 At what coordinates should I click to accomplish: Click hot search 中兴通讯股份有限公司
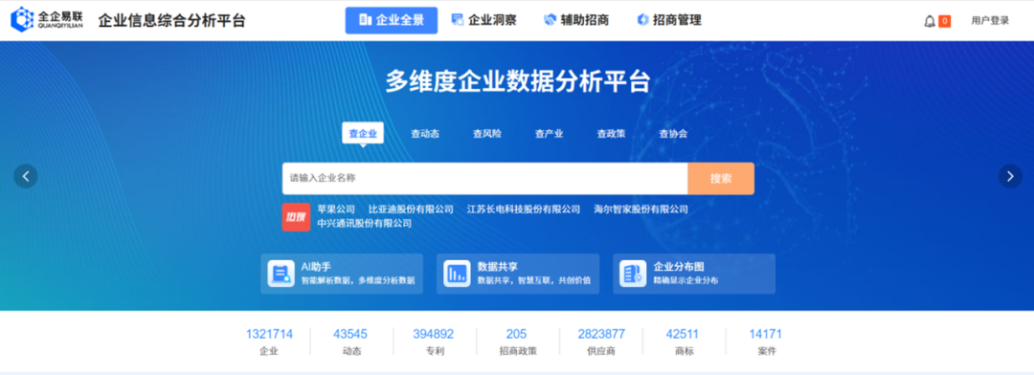(365, 224)
